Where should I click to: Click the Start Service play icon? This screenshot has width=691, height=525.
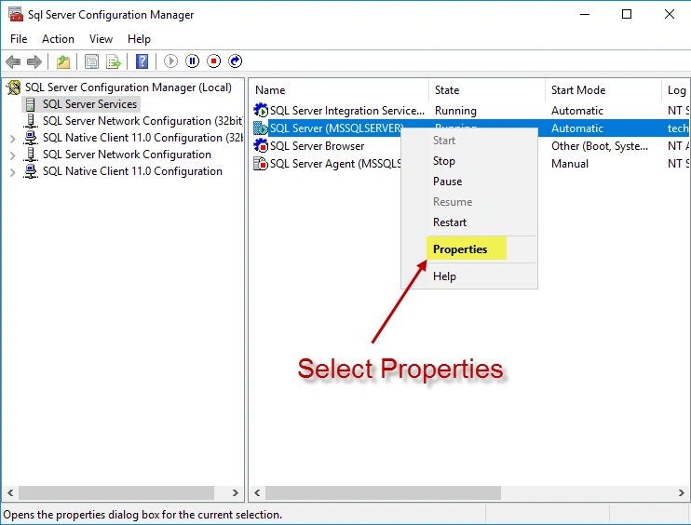click(170, 61)
